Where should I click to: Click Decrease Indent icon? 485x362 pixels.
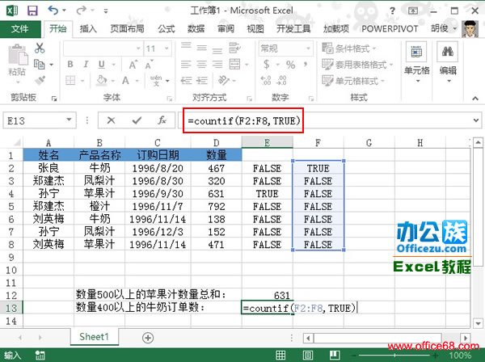[186, 80]
